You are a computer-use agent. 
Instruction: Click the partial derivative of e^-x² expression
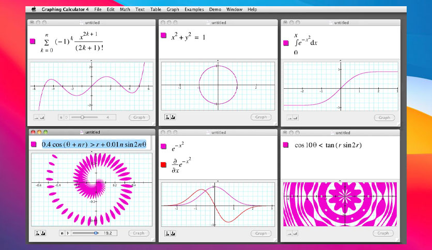(x=181, y=165)
